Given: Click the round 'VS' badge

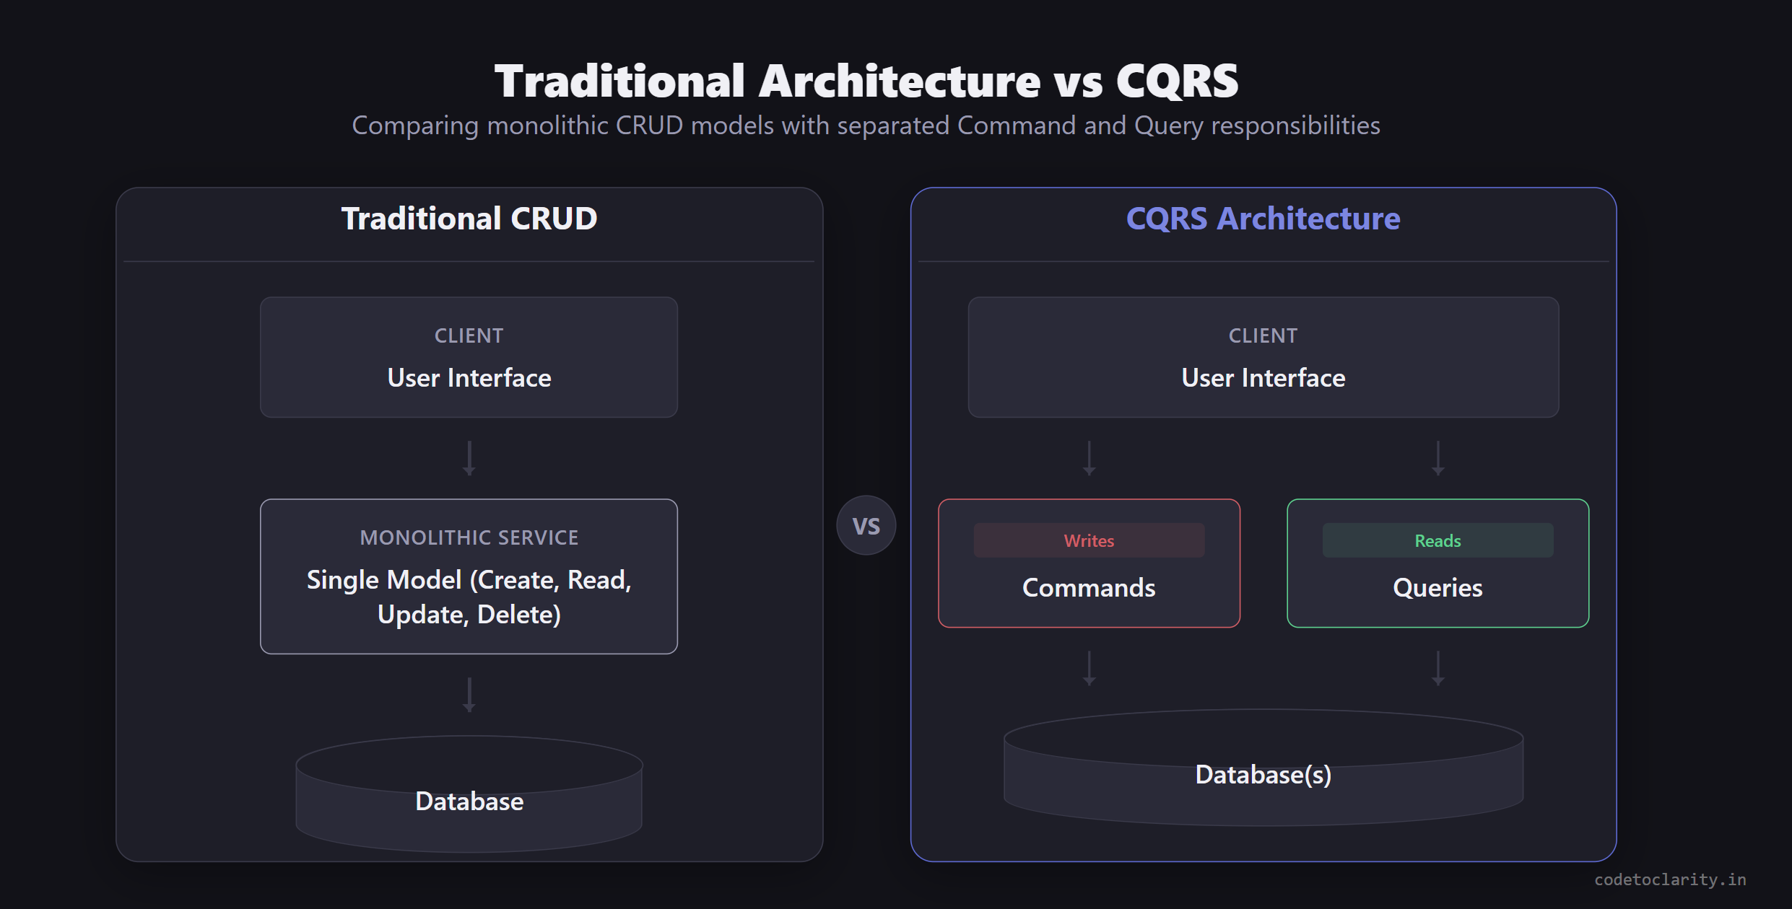Looking at the screenshot, I should click(x=866, y=525).
